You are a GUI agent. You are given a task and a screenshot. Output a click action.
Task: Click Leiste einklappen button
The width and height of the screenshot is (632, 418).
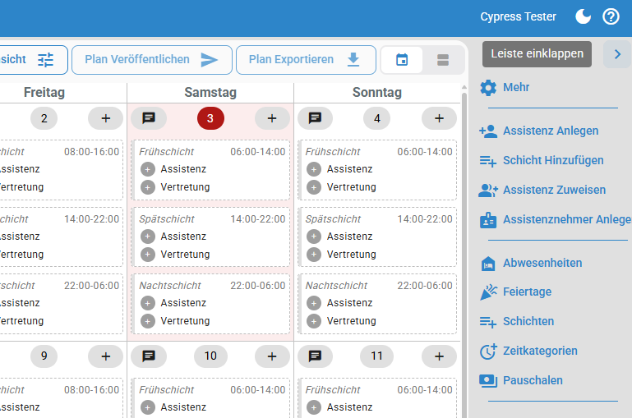click(x=537, y=54)
